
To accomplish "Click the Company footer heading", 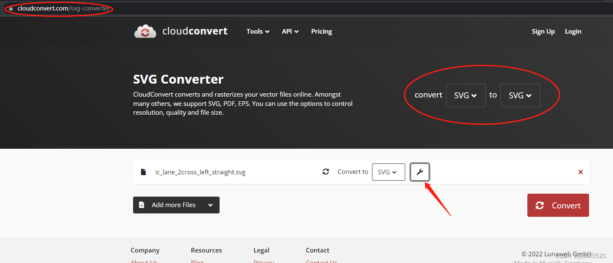I will click(145, 250).
